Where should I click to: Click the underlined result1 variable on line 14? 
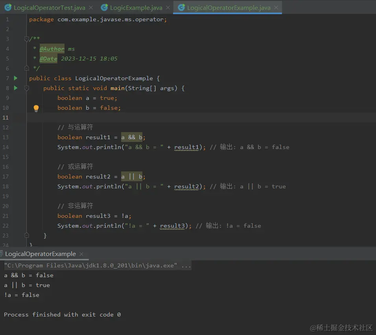[186, 147]
